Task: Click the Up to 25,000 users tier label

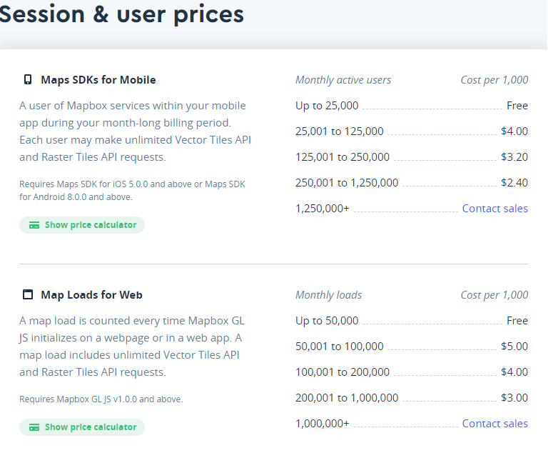Action: pos(327,106)
